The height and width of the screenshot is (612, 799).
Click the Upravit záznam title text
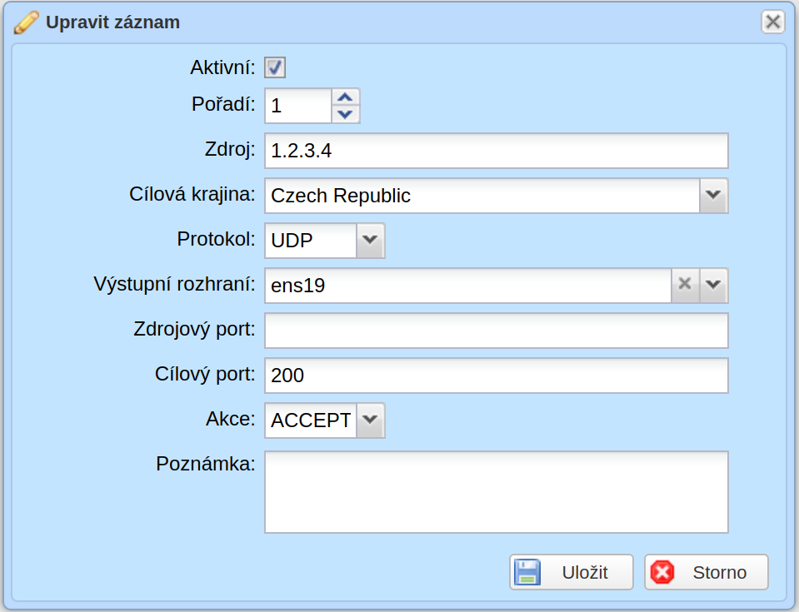click(112, 22)
